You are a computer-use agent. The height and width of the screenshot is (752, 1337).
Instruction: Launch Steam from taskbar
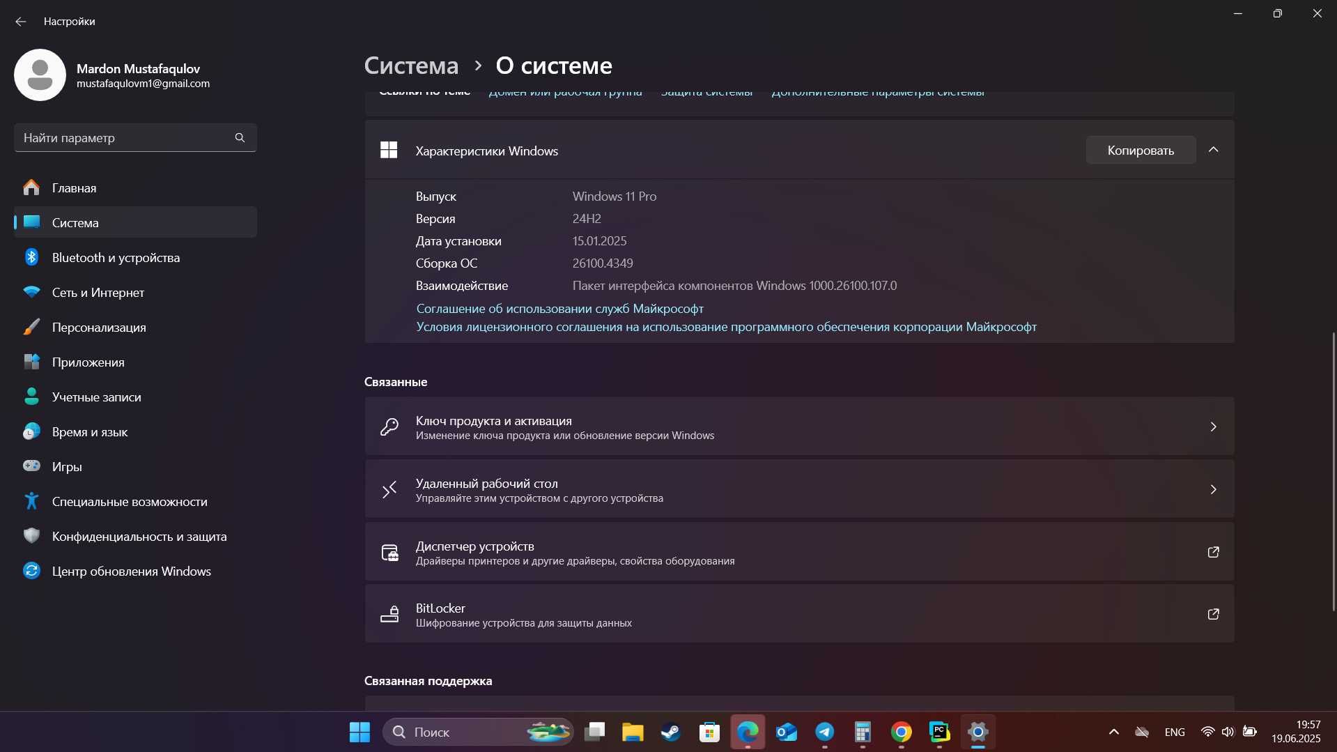click(x=671, y=732)
